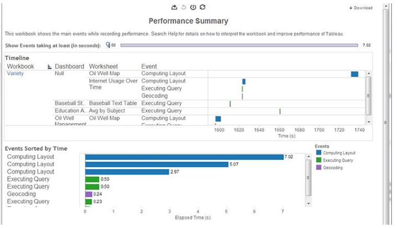The height and width of the screenshot is (228, 398).
Task: Click the Null dashboard cell
Action: coord(59,74)
